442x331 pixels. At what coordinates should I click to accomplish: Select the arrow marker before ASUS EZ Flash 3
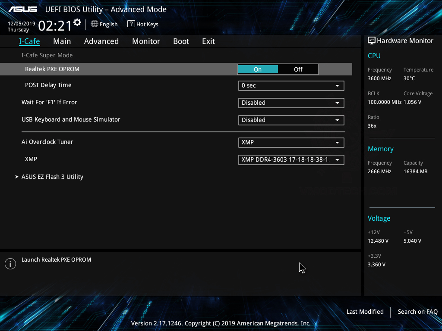coord(16,177)
